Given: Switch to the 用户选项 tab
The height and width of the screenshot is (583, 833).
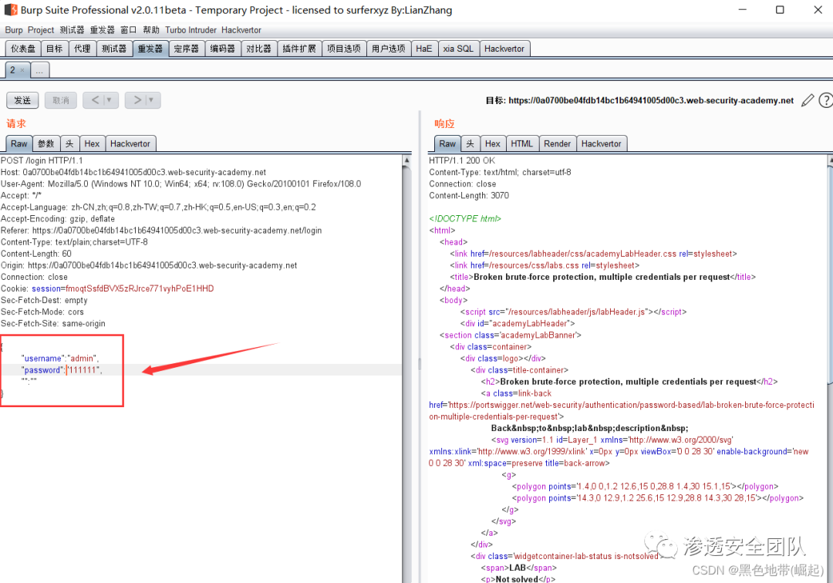Looking at the screenshot, I should pos(388,49).
